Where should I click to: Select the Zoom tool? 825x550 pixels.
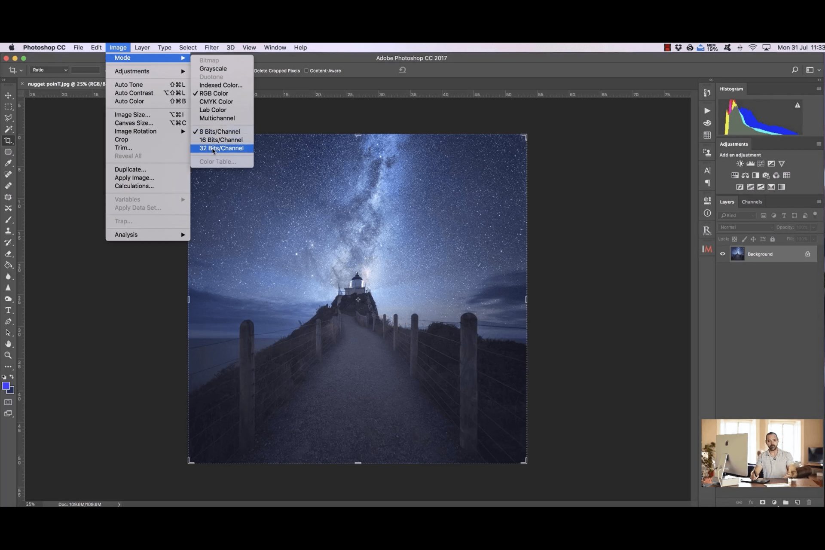[x=8, y=355]
